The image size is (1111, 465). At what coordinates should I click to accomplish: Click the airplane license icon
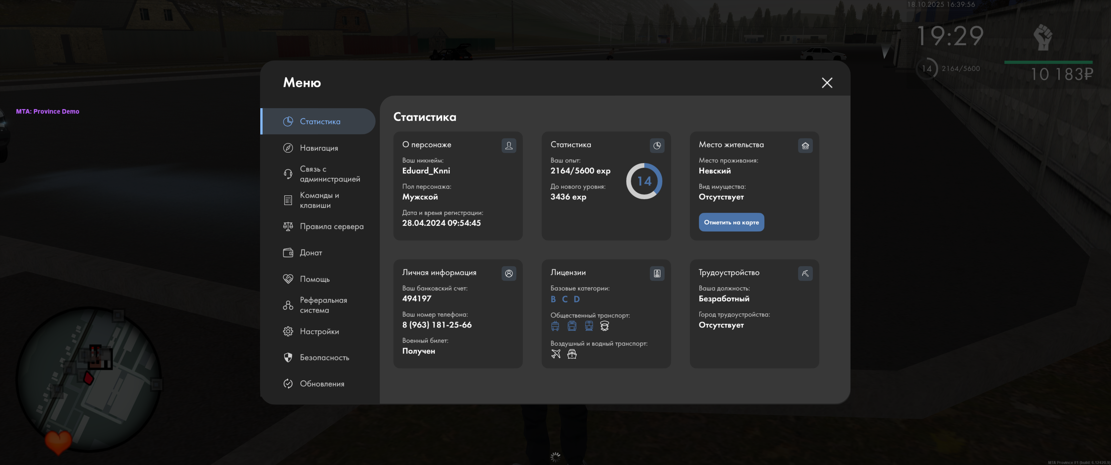coord(555,354)
